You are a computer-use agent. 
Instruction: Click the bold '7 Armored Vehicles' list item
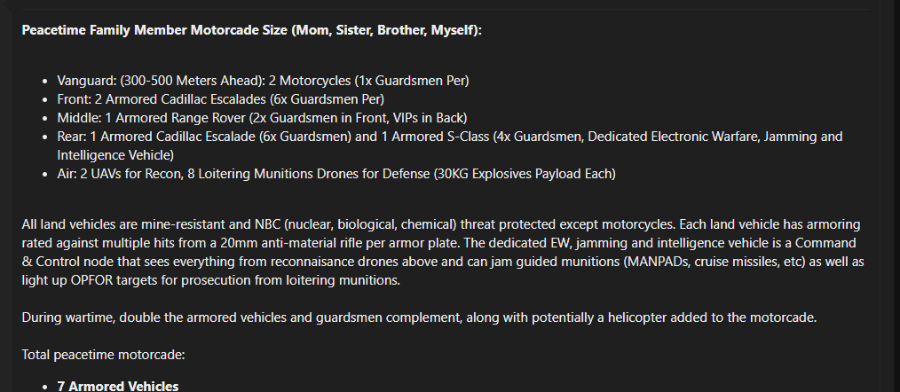click(x=118, y=387)
